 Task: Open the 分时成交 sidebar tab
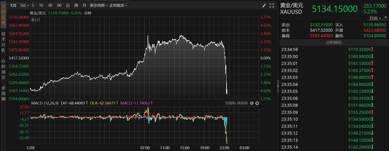pyautogui.click(x=3, y=69)
